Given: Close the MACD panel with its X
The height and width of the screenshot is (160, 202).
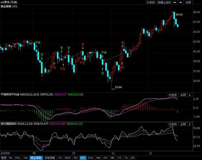Looking at the screenshot, I should pos(190,95).
